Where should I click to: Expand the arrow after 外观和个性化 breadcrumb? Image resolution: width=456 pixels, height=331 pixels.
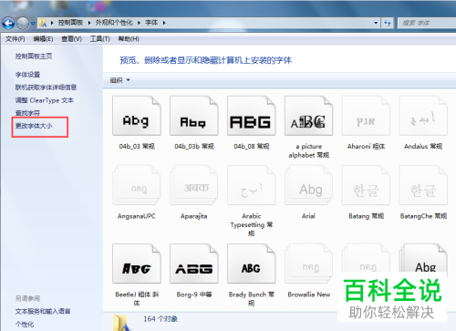pos(139,23)
